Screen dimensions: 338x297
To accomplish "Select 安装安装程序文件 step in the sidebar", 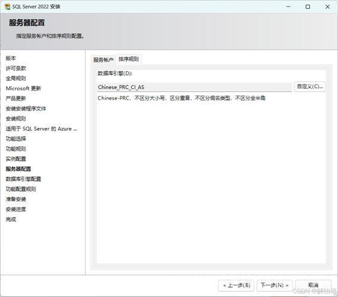I will click(x=26, y=109).
